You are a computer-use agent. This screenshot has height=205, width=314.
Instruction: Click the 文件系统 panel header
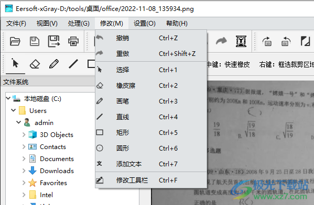[48, 82]
